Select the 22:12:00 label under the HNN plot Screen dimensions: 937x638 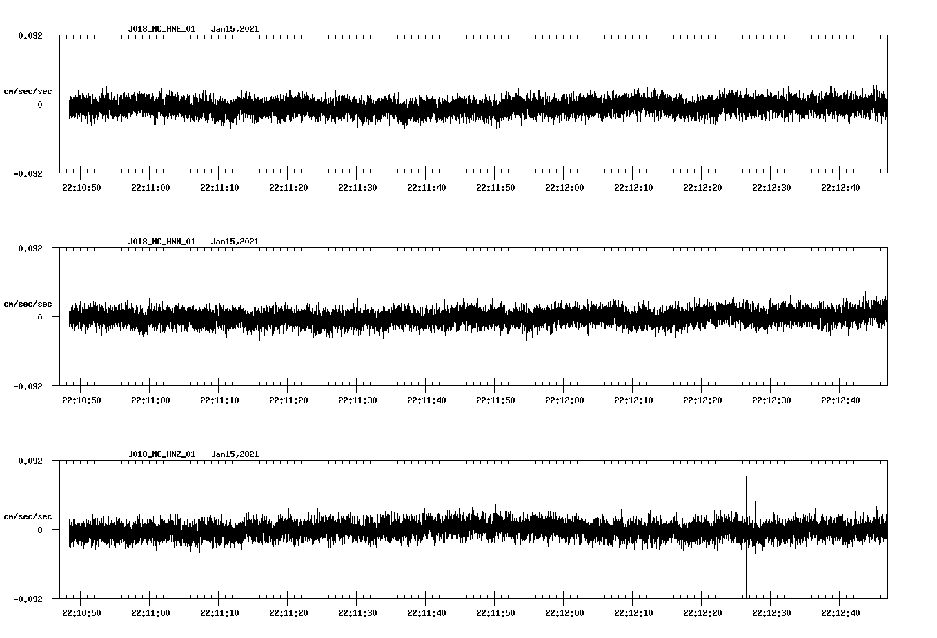(x=564, y=398)
